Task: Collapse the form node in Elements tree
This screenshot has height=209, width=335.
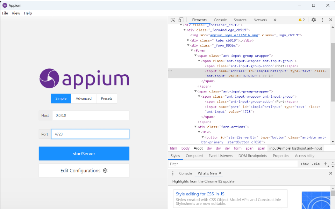Action: click(191, 50)
